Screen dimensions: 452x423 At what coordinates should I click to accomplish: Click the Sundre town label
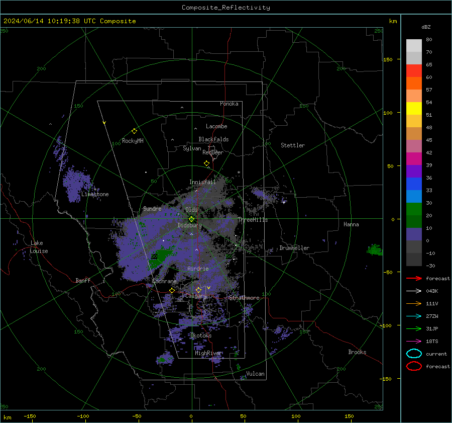click(x=152, y=208)
